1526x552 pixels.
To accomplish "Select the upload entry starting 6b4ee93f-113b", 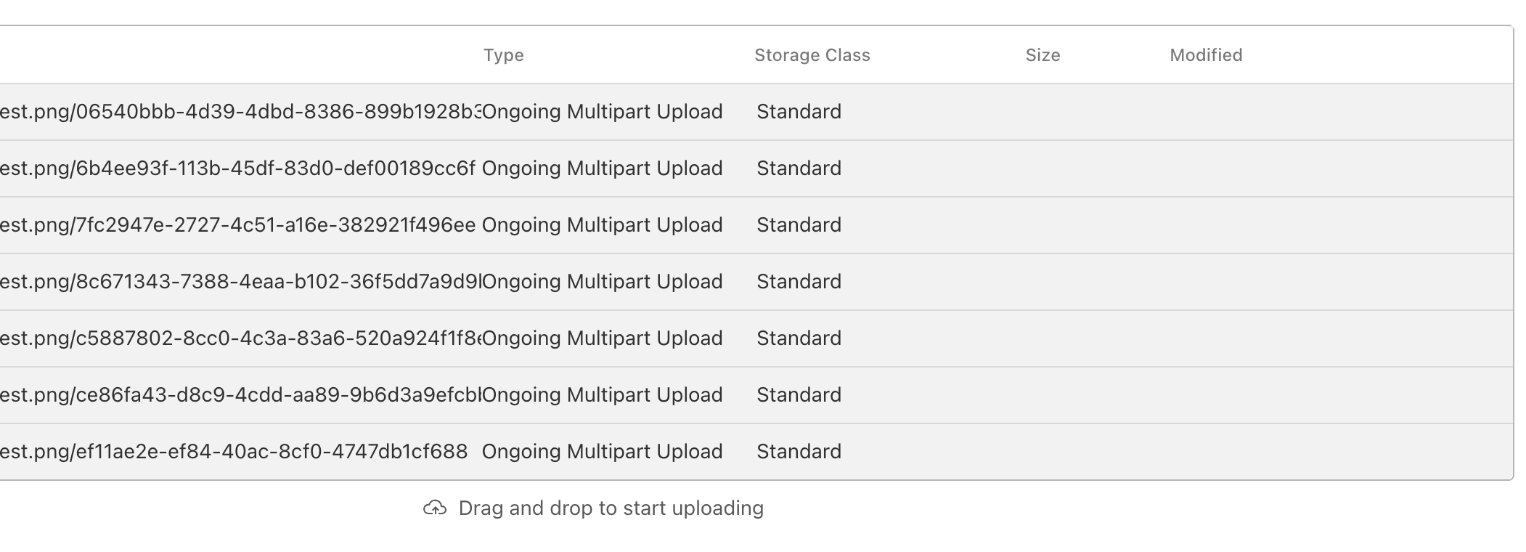I will coord(240,169).
